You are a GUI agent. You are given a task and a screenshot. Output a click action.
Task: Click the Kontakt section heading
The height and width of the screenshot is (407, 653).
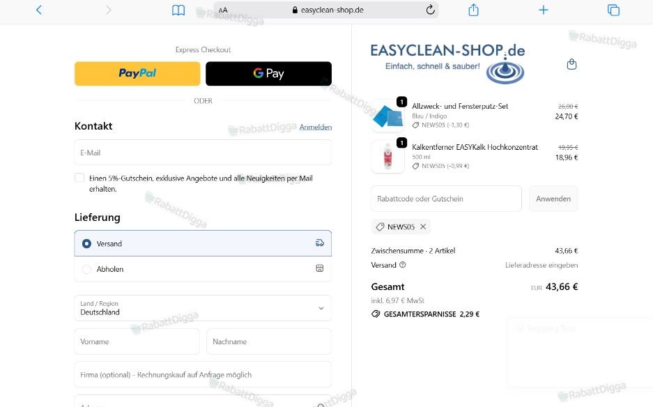pyautogui.click(x=93, y=126)
